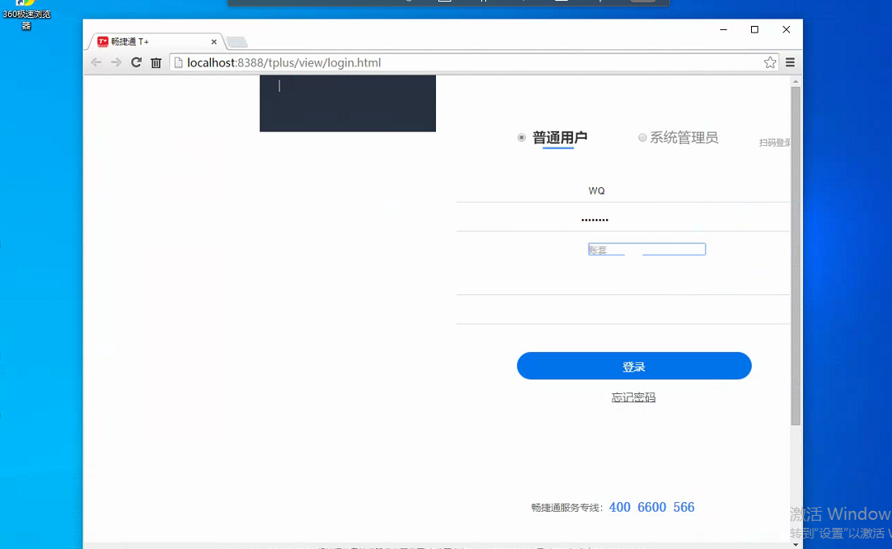Click the trash can toolbar icon
This screenshot has width=892, height=549.
(x=156, y=62)
